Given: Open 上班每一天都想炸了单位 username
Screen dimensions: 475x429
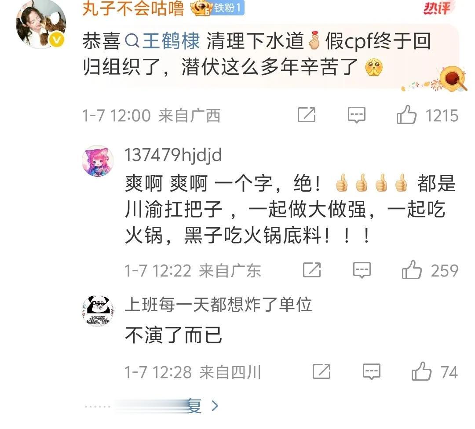Looking at the screenshot, I should (x=219, y=304).
